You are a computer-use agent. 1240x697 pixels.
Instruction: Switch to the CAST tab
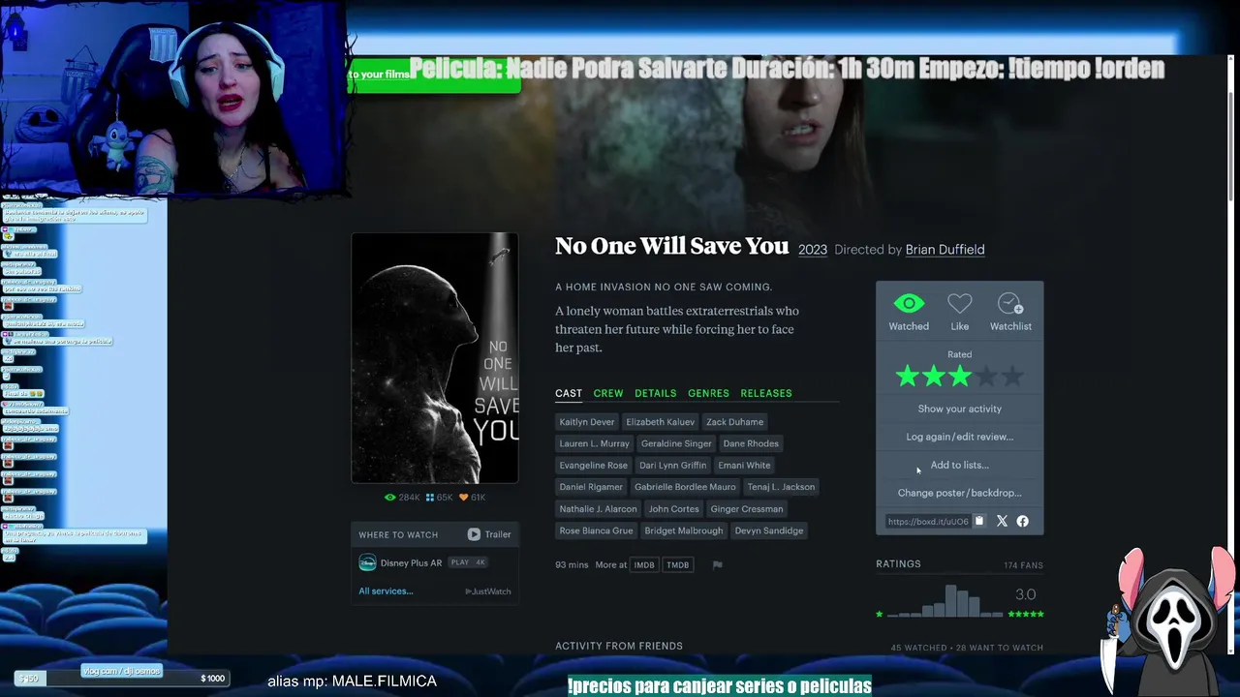tap(569, 393)
